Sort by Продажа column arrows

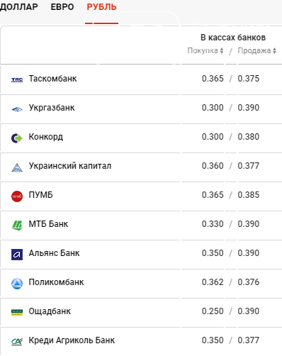[274, 50]
